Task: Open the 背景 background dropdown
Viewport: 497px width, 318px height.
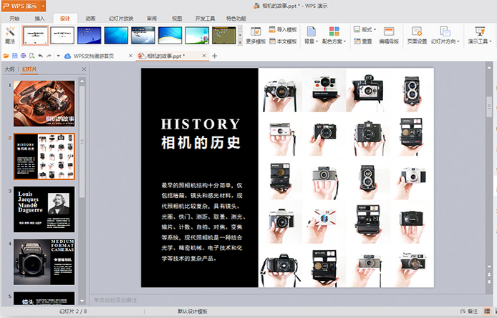Action: coord(312,34)
